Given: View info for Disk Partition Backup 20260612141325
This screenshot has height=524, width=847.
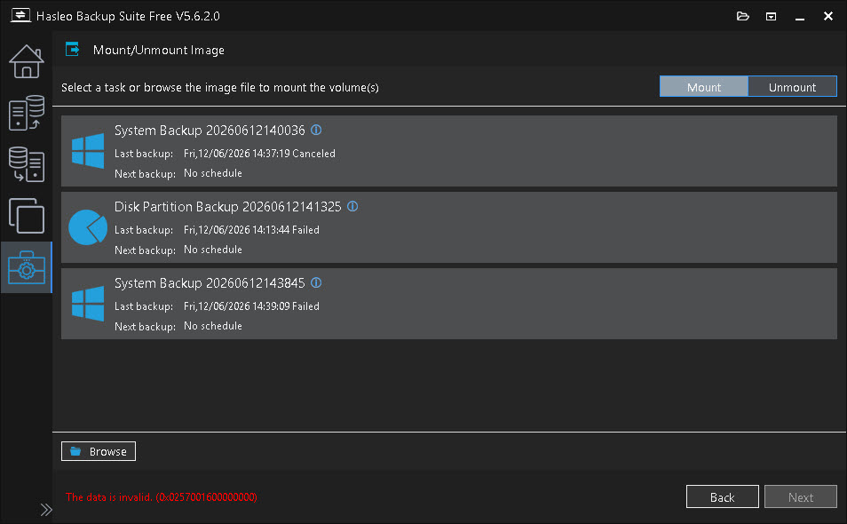Looking at the screenshot, I should point(352,206).
